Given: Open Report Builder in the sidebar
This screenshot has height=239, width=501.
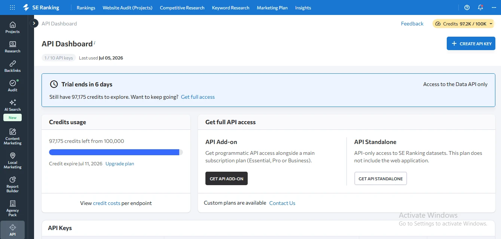Looking at the screenshot, I should [12, 184].
